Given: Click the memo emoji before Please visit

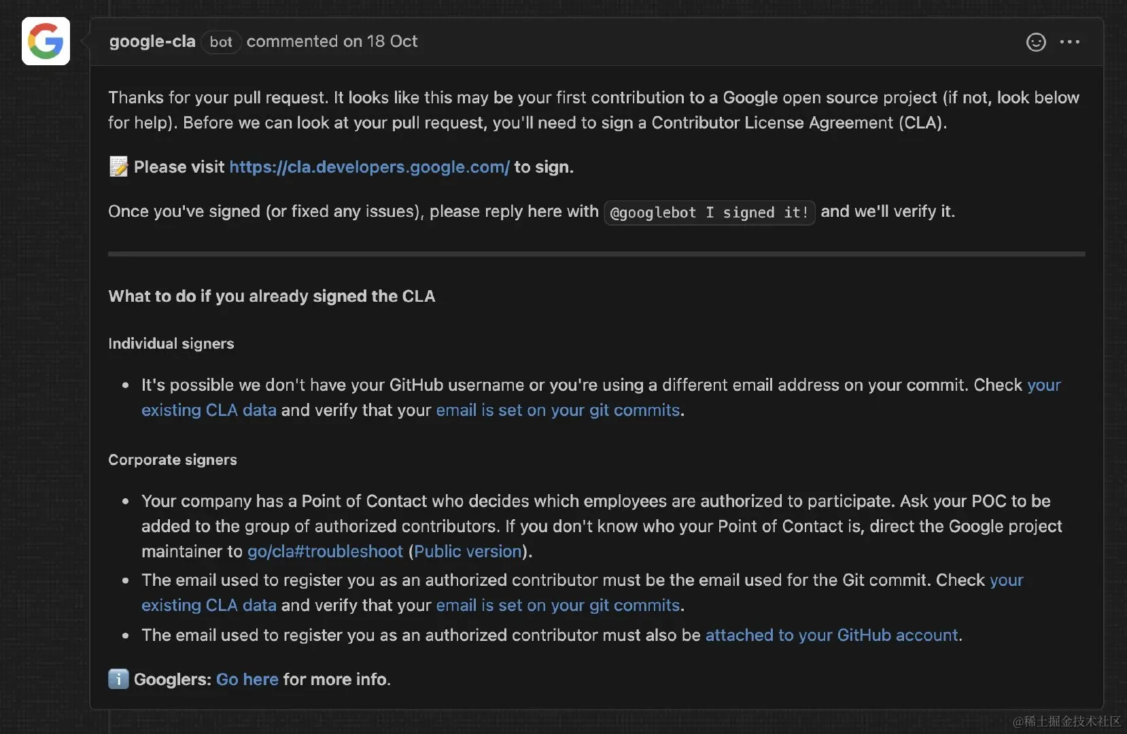Looking at the screenshot, I should [x=118, y=167].
